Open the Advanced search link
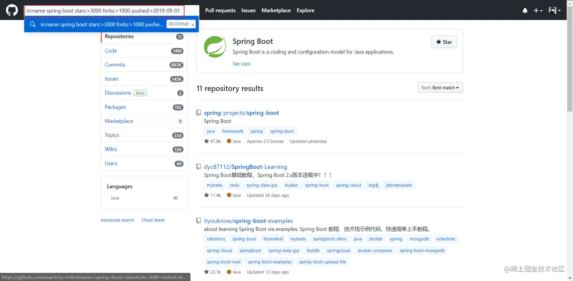 (117, 220)
